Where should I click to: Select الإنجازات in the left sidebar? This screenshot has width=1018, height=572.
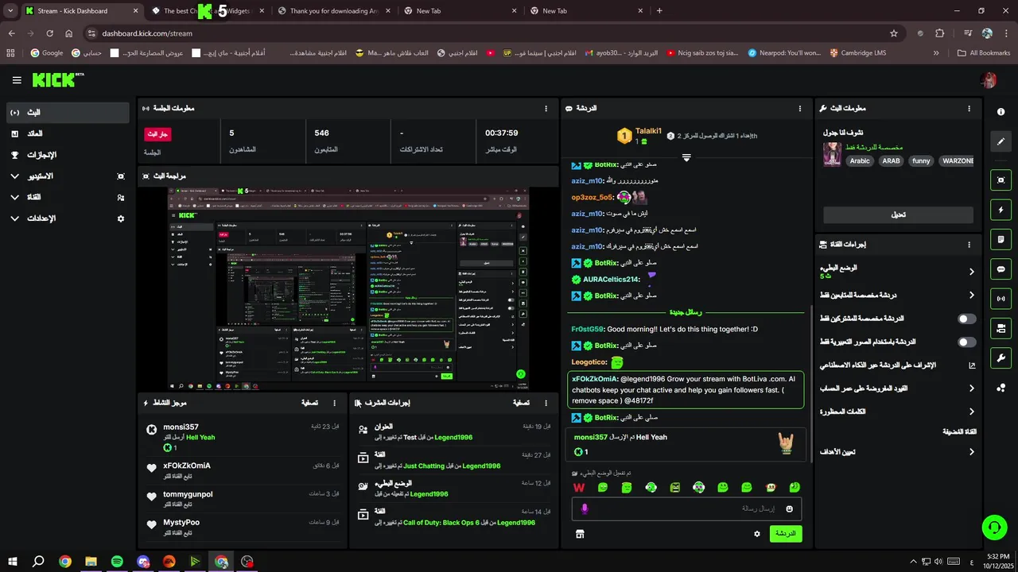[x=67, y=155]
